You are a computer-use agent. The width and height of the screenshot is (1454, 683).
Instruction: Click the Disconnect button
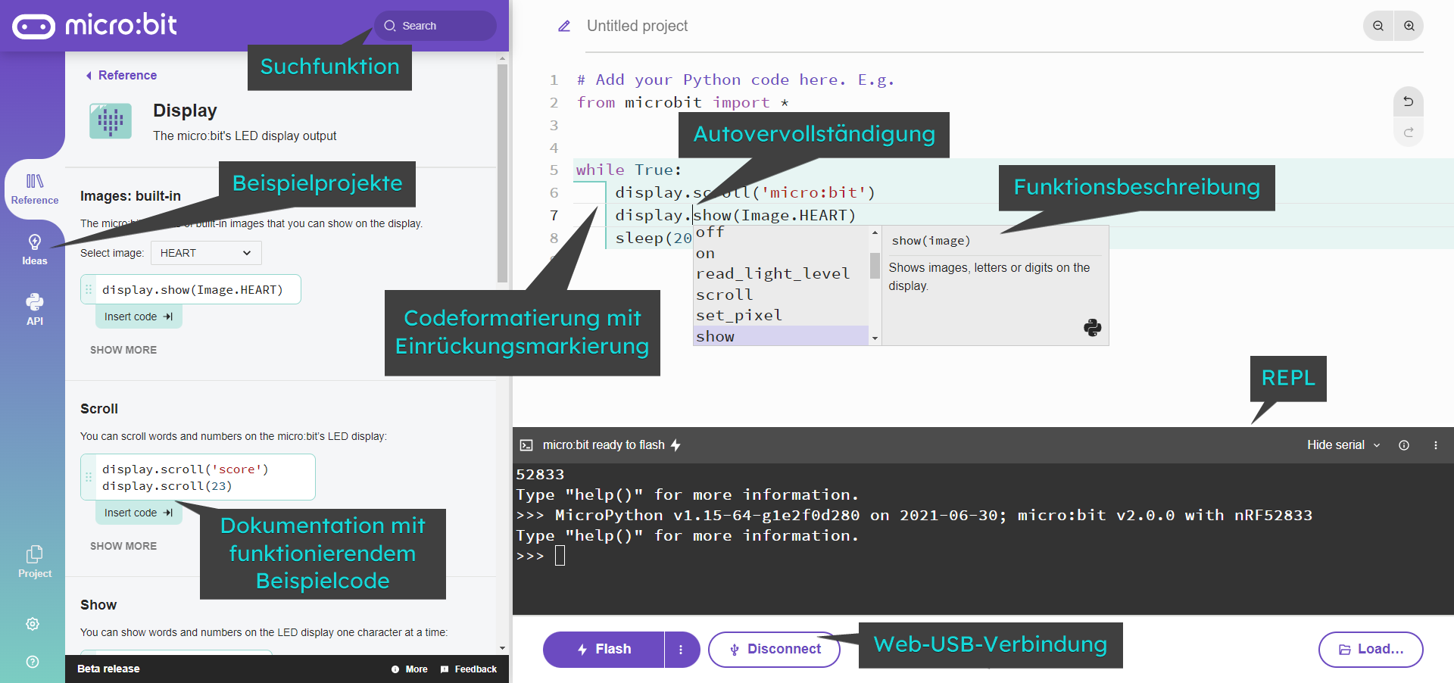[774, 650]
